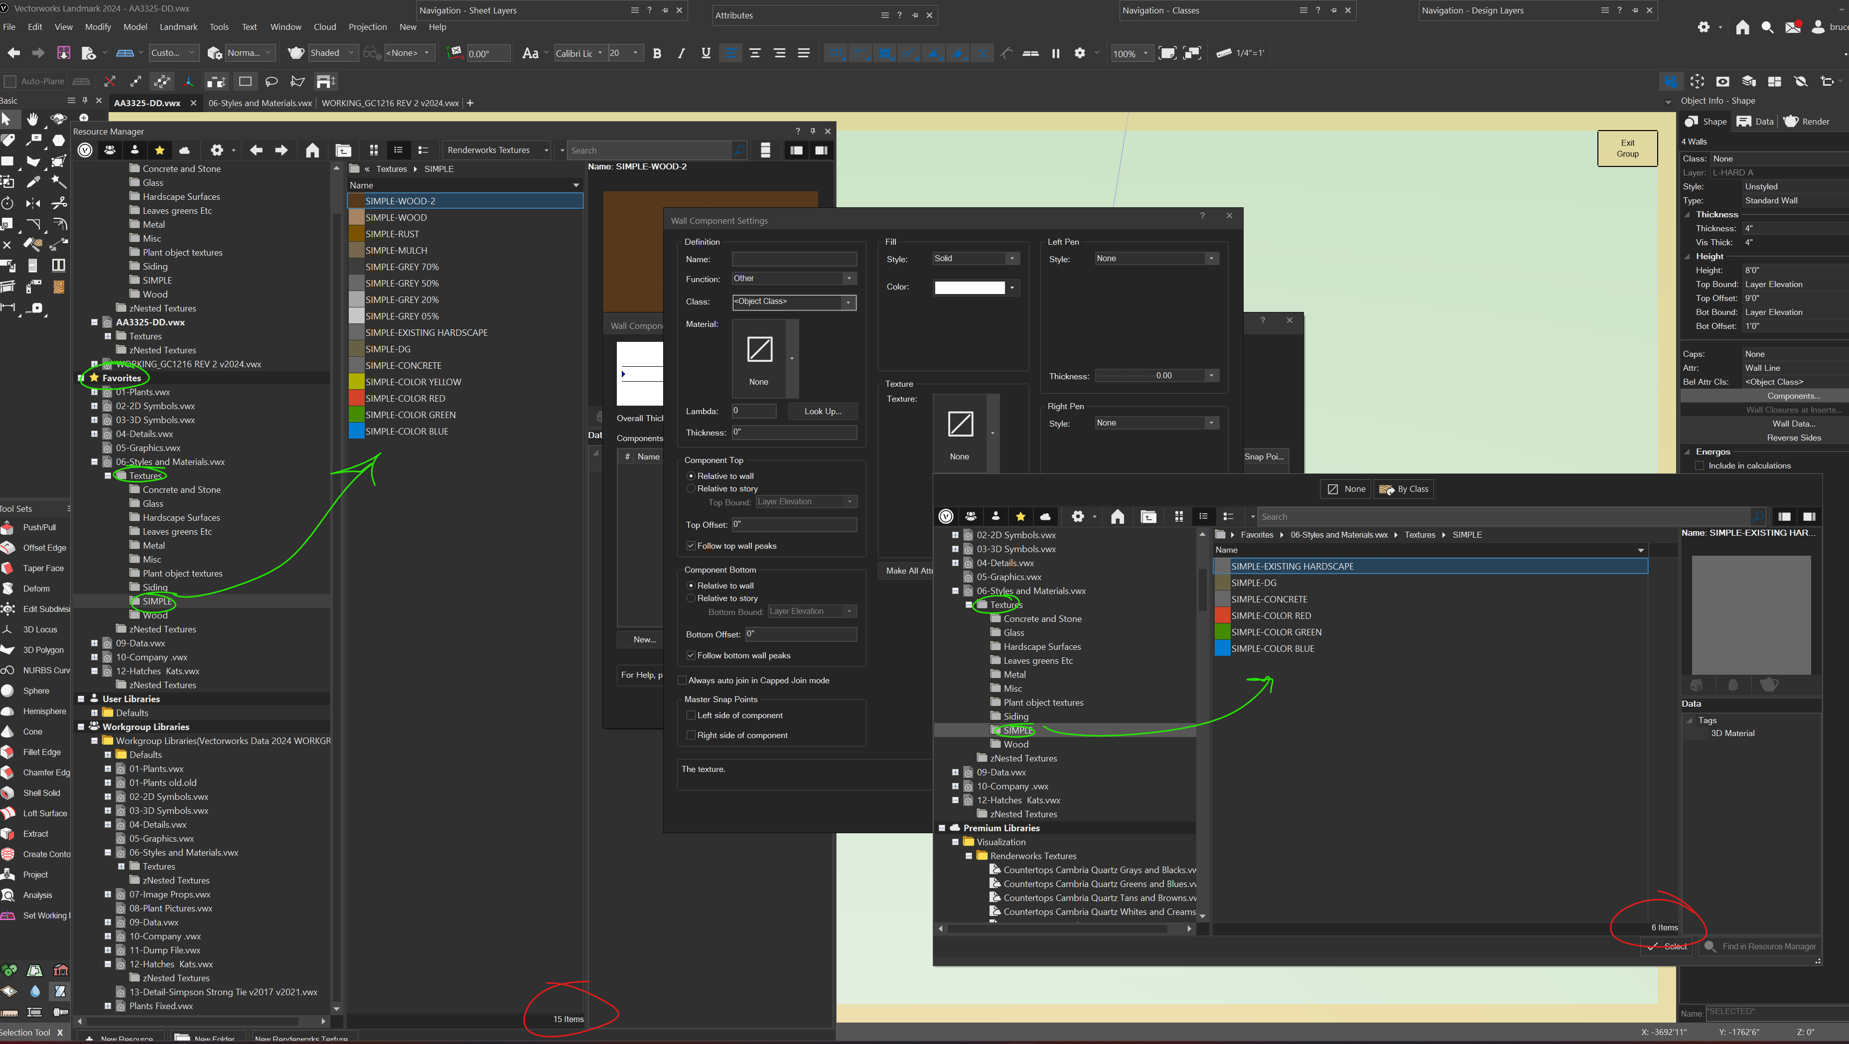Click the Favorites star icon in Resource Manager

coord(159,150)
